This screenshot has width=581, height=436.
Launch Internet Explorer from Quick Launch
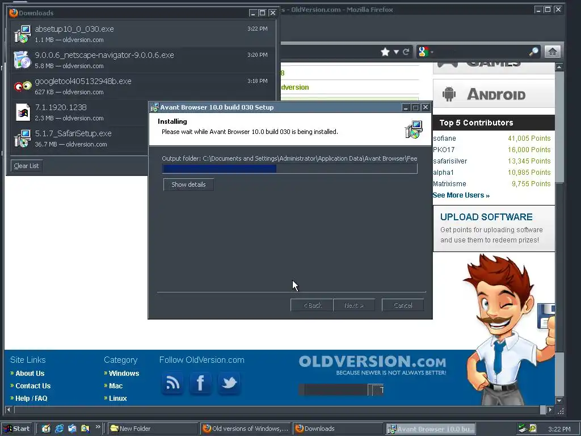click(x=59, y=429)
